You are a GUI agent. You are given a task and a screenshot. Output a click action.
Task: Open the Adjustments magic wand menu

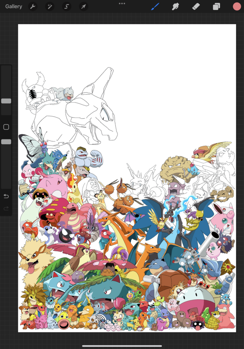[x=50, y=6]
